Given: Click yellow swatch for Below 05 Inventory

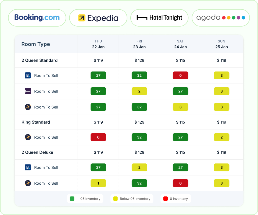Looking at the screenshot, I should (115, 199).
